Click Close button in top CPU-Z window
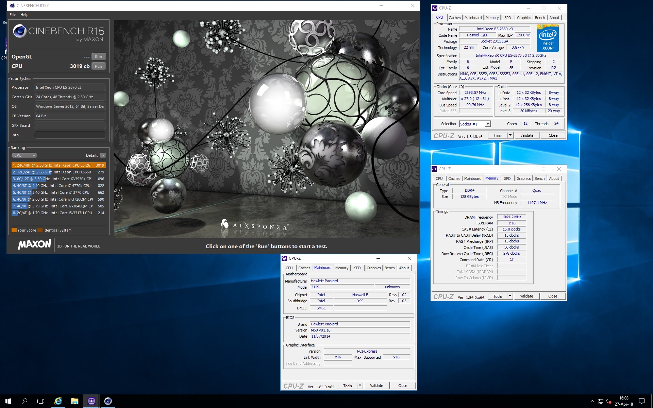Viewport: 653px width, 408px height. (x=553, y=136)
